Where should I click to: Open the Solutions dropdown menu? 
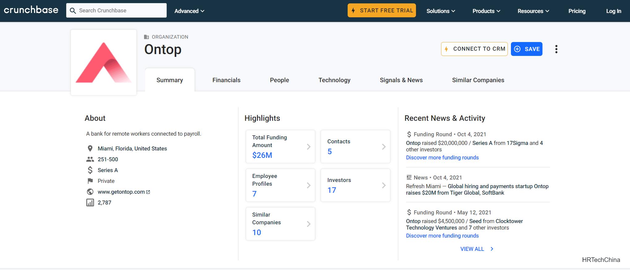pyautogui.click(x=440, y=11)
